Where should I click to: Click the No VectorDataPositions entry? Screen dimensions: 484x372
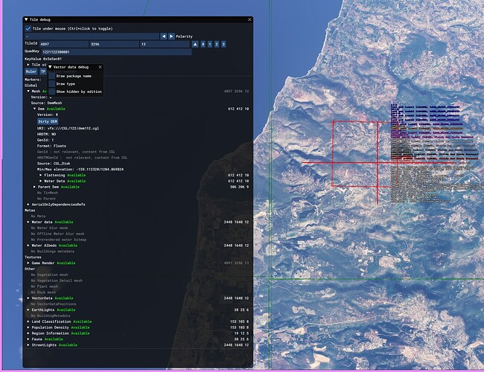coord(54,304)
